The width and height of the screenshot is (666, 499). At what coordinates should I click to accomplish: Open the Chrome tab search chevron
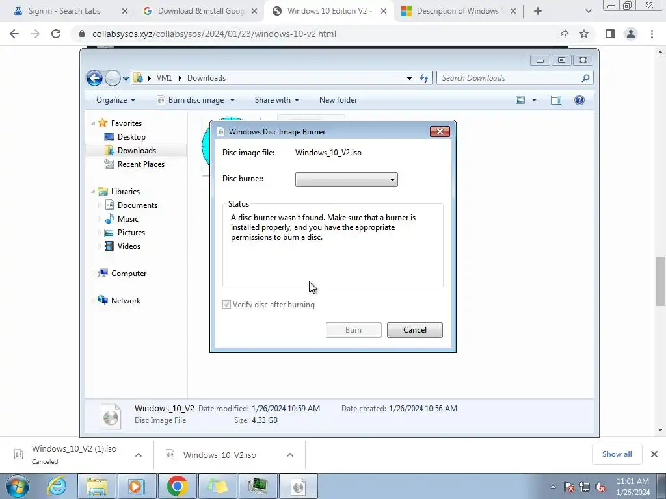(588, 11)
